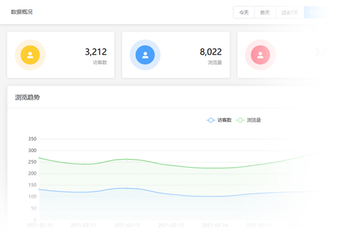Select the 今天 date range tab
Screen dimensions: 343x248
pos(243,12)
